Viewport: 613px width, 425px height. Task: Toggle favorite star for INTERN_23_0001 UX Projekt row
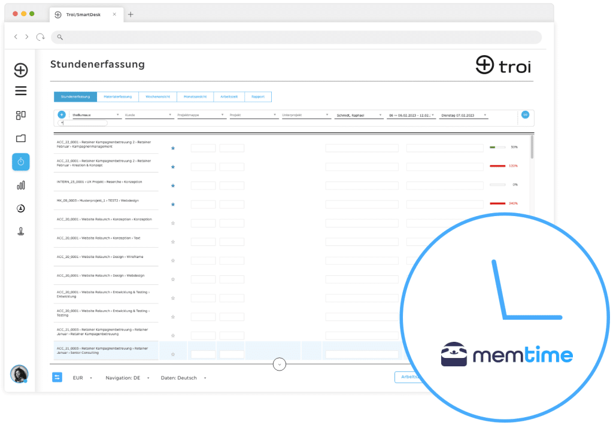[173, 186]
